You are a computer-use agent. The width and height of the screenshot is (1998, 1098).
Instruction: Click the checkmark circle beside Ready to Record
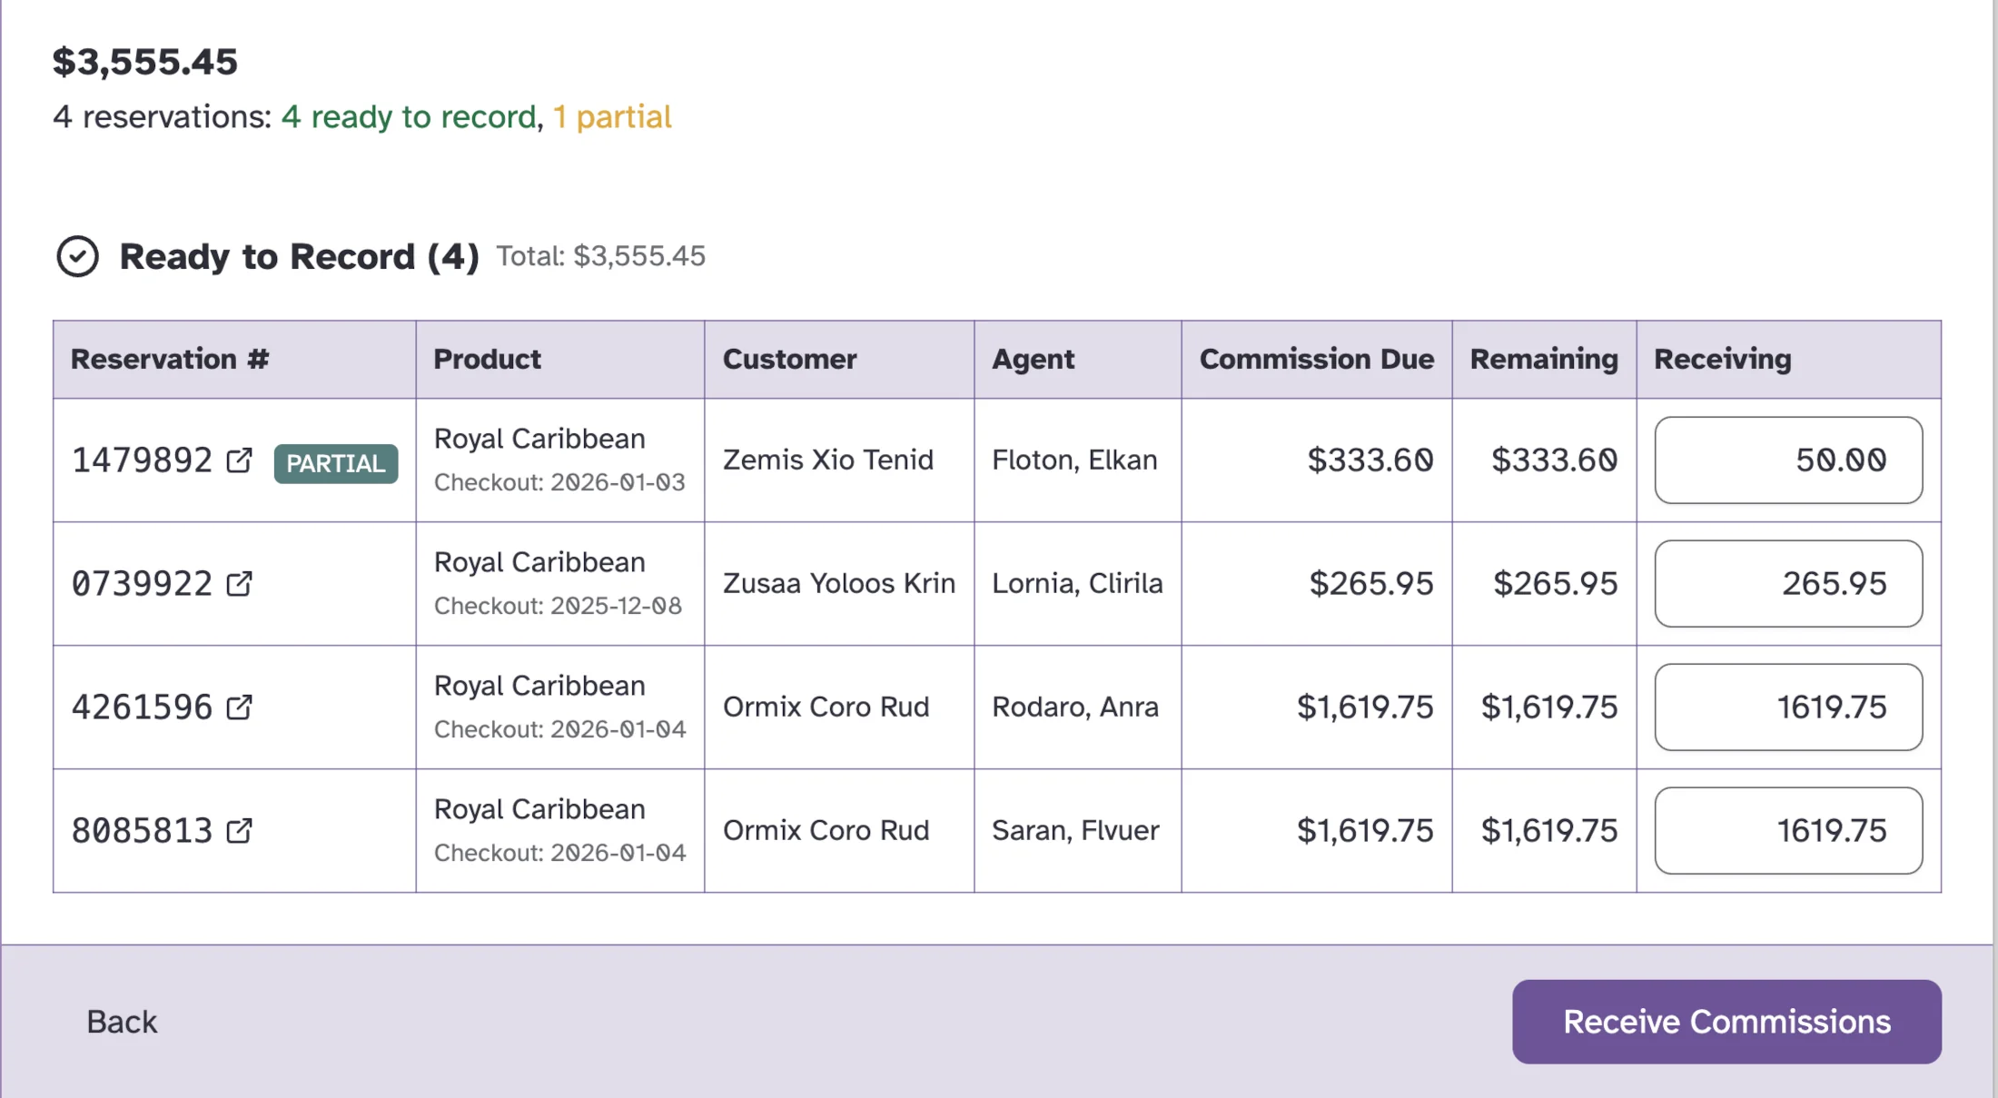pos(78,257)
